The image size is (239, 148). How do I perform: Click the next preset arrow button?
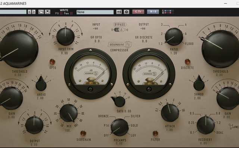[34, 12]
